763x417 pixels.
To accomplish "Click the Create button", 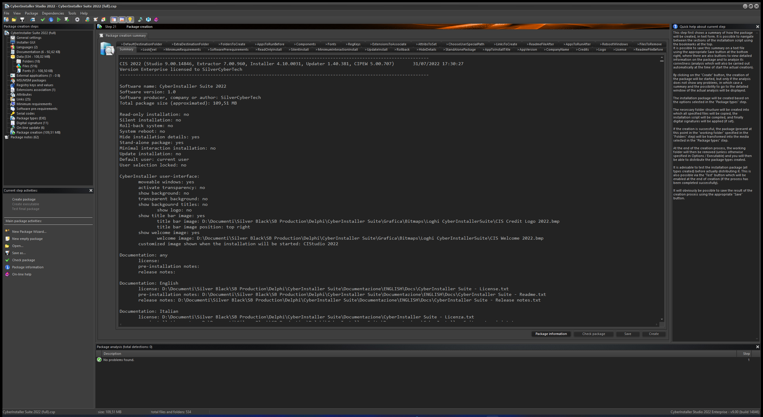I will 654,334.
